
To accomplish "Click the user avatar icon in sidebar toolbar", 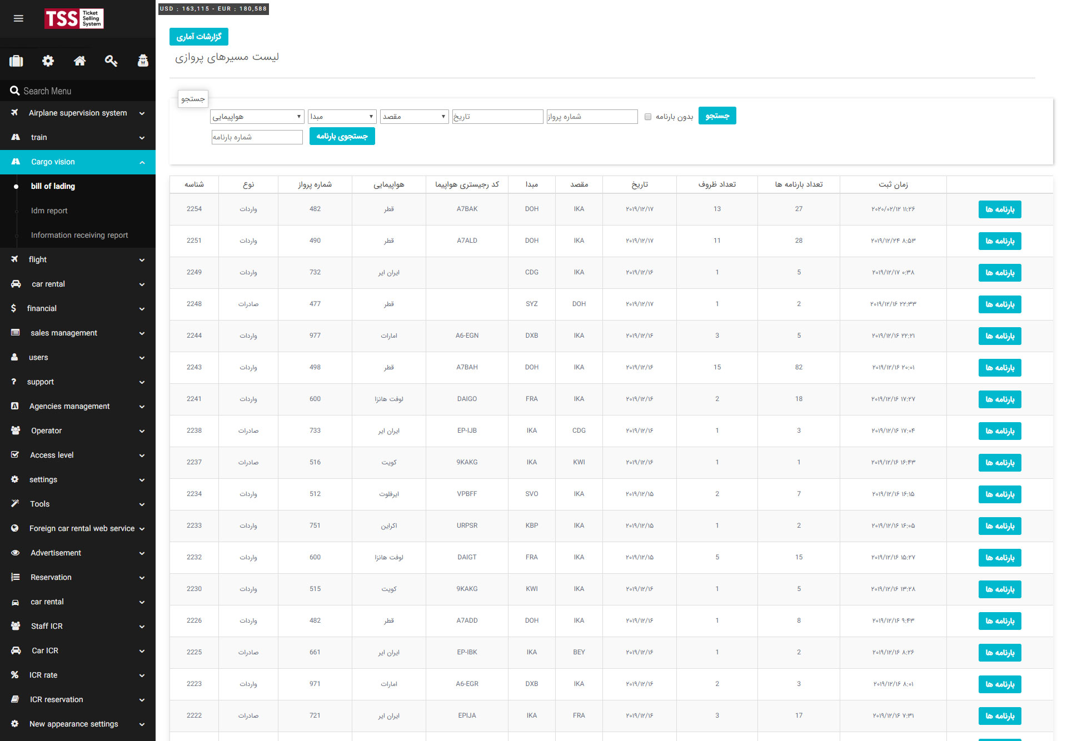I will 143,61.
